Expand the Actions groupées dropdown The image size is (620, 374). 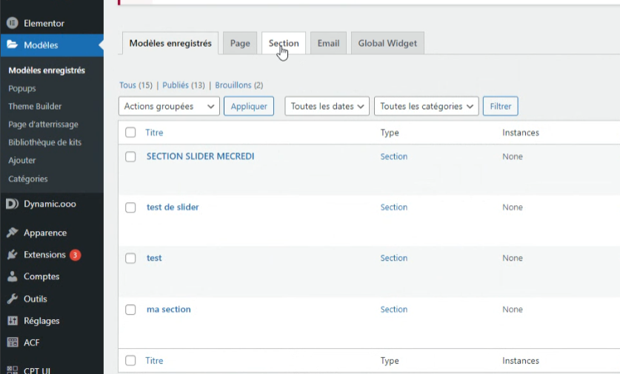coord(169,107)
